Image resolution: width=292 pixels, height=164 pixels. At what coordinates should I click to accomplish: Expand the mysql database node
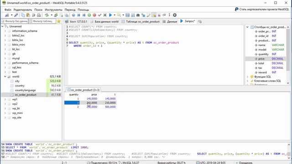[x=5, y=58]
